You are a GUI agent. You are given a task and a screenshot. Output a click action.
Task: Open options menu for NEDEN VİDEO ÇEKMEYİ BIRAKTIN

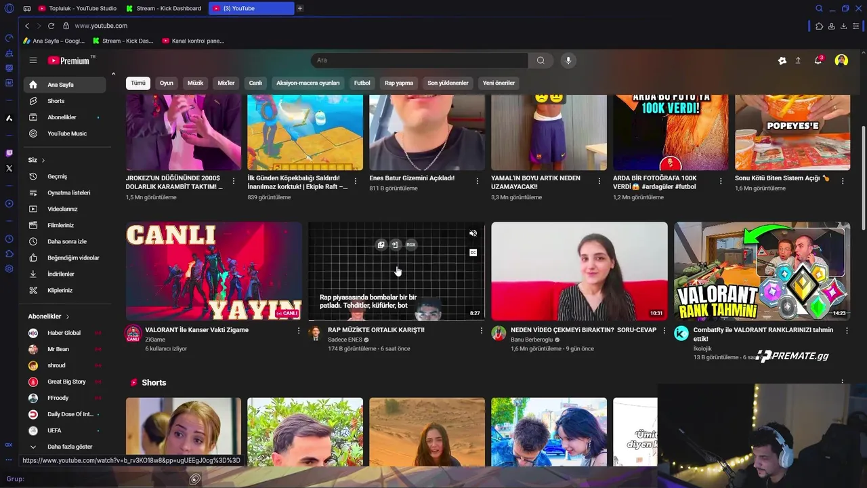pos(664,331)
